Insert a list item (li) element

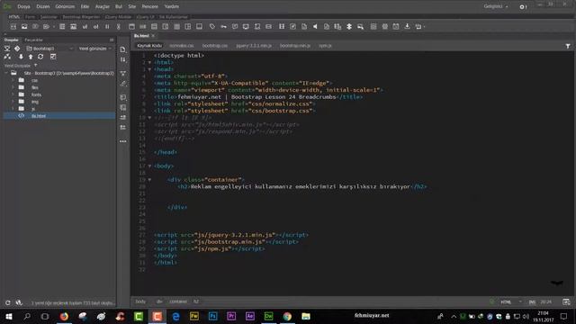click(107, 26)
